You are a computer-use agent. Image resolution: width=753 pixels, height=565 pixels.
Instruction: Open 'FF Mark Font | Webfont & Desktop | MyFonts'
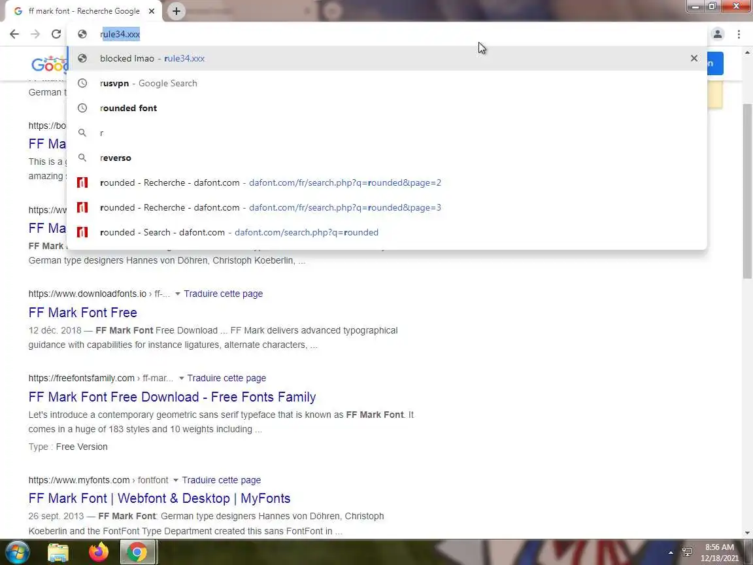pos(159,499)
